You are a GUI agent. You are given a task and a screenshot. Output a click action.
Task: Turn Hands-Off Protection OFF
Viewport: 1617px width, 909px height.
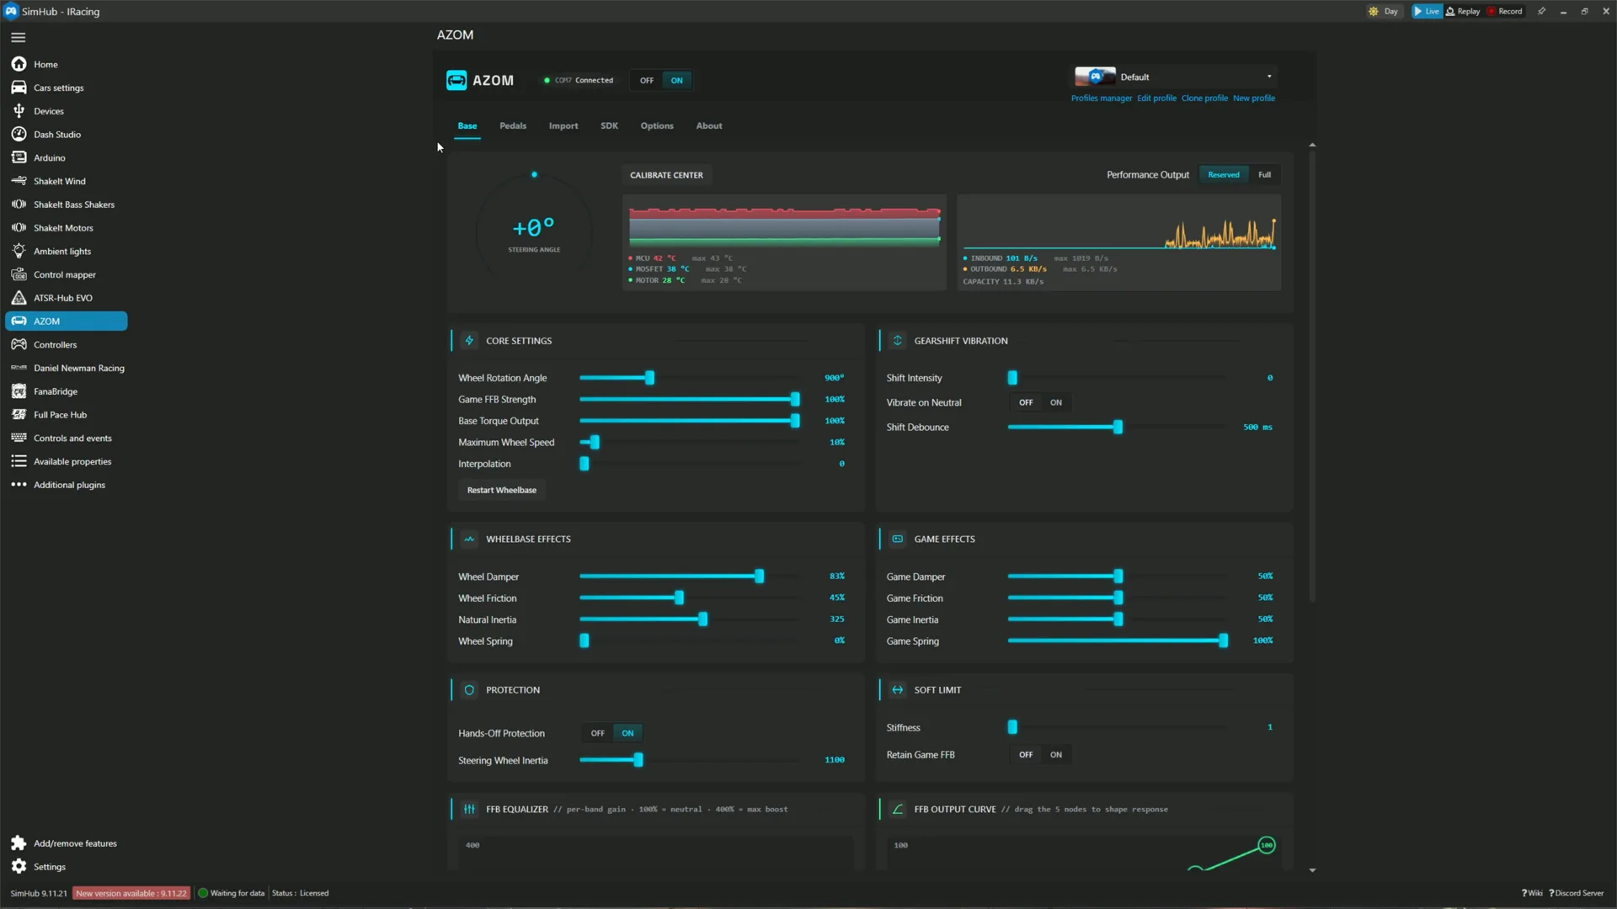pyautogui.click(x=597, y=733)
